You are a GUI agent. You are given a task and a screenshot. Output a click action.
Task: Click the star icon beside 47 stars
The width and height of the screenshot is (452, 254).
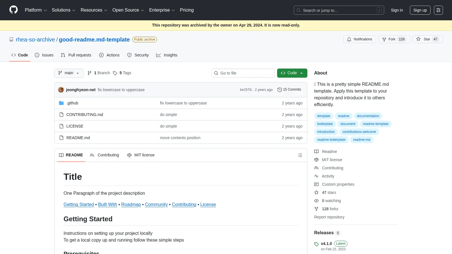pyautogui.click(x=316, y=192)
